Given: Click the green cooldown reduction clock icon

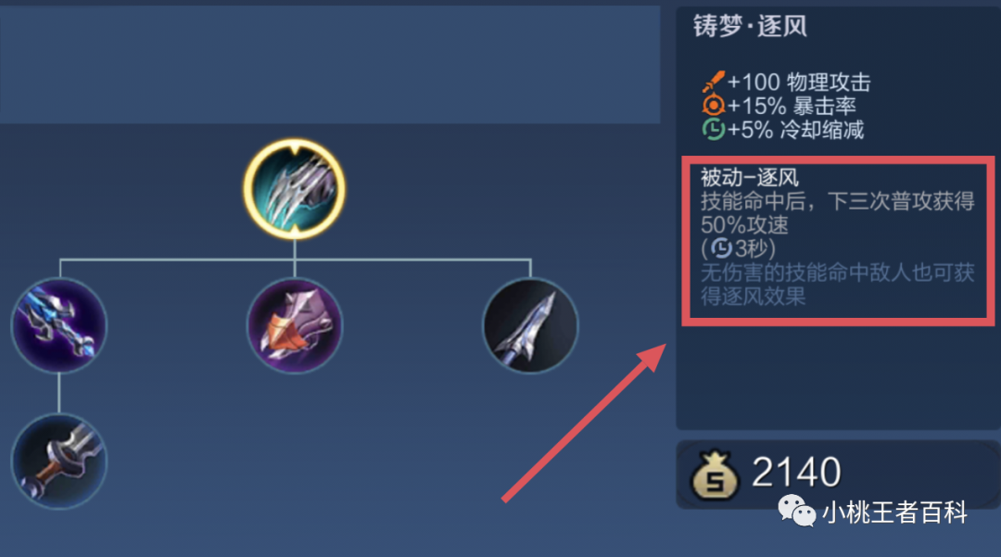Looking at the screenshot, I should [713, 130].
